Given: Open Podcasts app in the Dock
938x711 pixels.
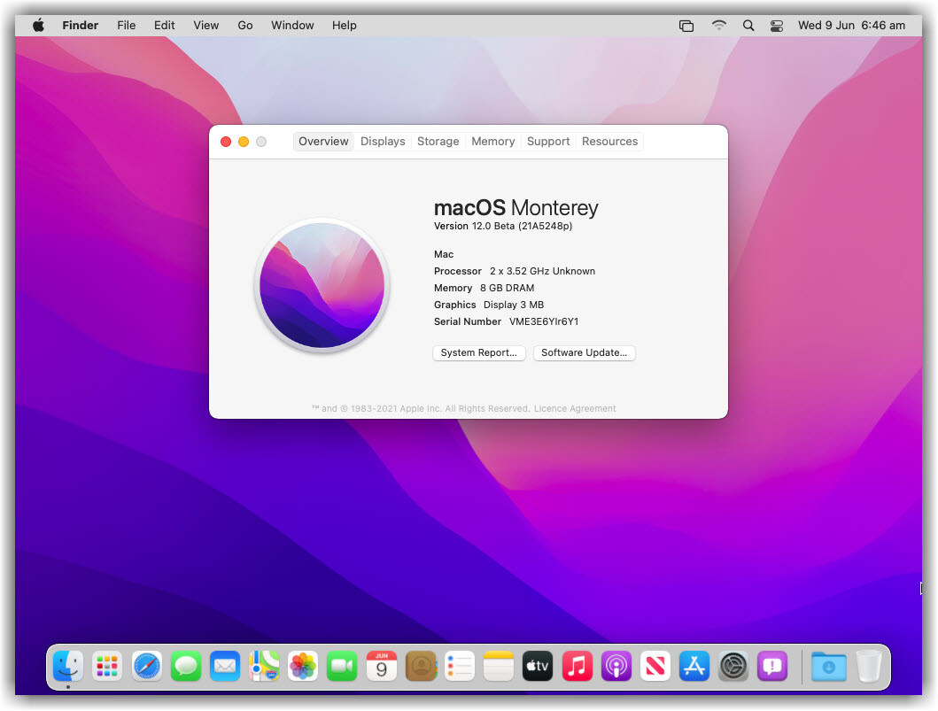Looking at the screenshot, I should coord(616,666).
